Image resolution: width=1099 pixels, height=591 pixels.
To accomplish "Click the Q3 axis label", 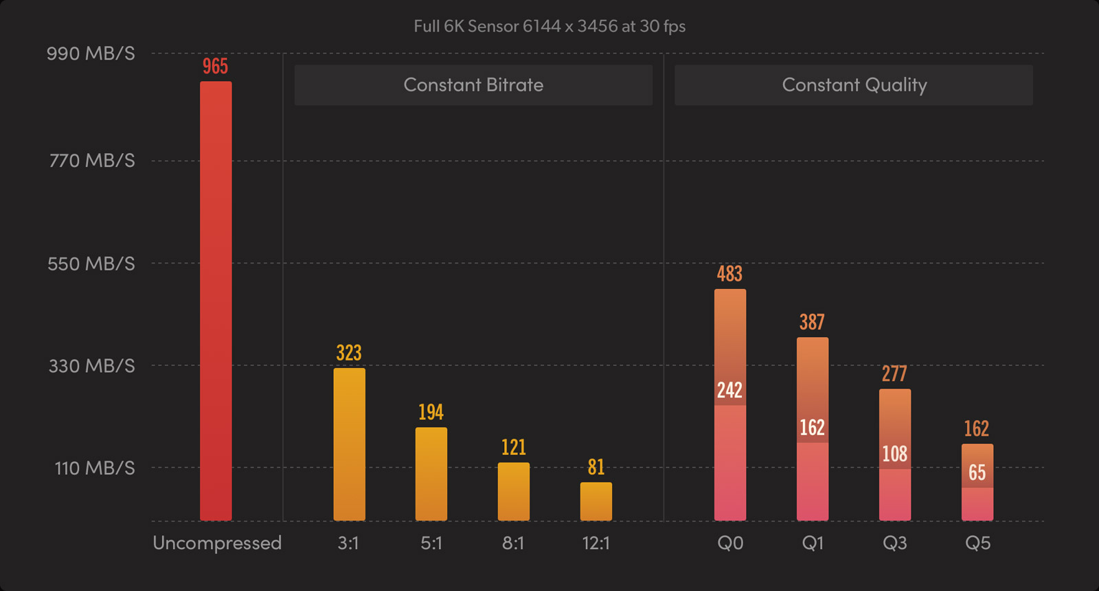I will (x=894, y=543).
